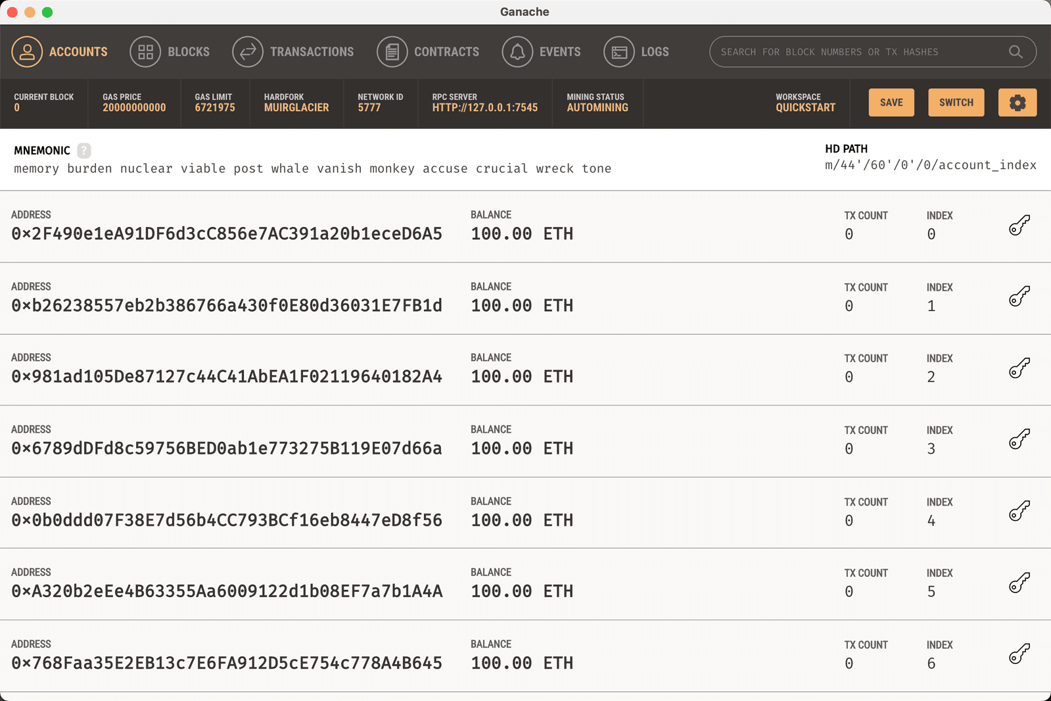This screenshot has height=701, width=1051.
Task: Click the current block value 0
Action: click(17, 108)
